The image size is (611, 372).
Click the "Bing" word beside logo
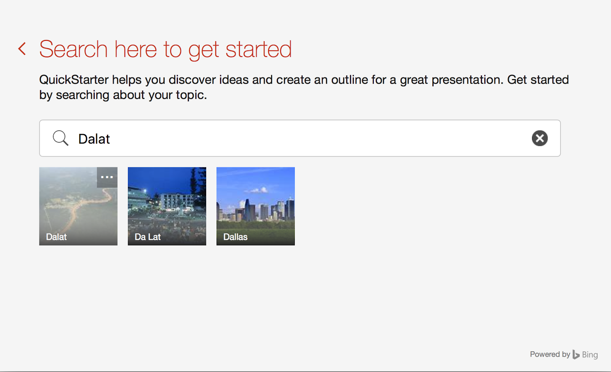click(x=590, y=355)
